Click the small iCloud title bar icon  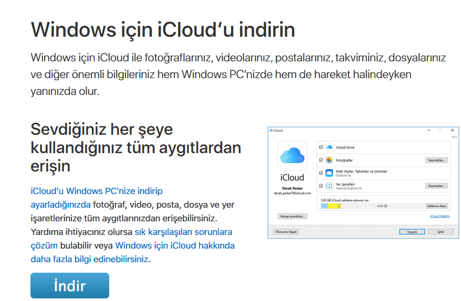click(x=271, y=131)
